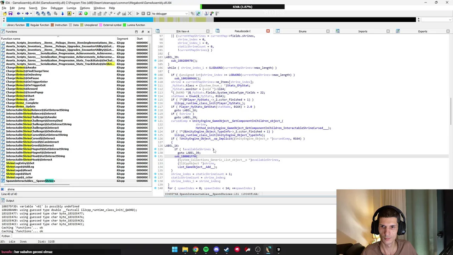Click the green circle toolbar icon

tap(86, 13)
